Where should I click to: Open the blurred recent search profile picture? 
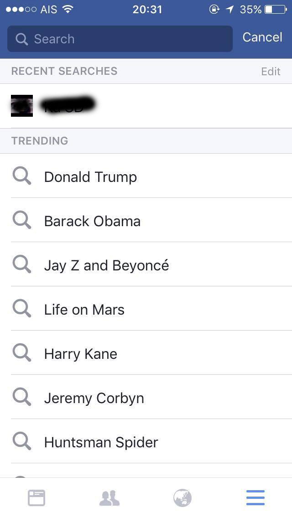22,106
